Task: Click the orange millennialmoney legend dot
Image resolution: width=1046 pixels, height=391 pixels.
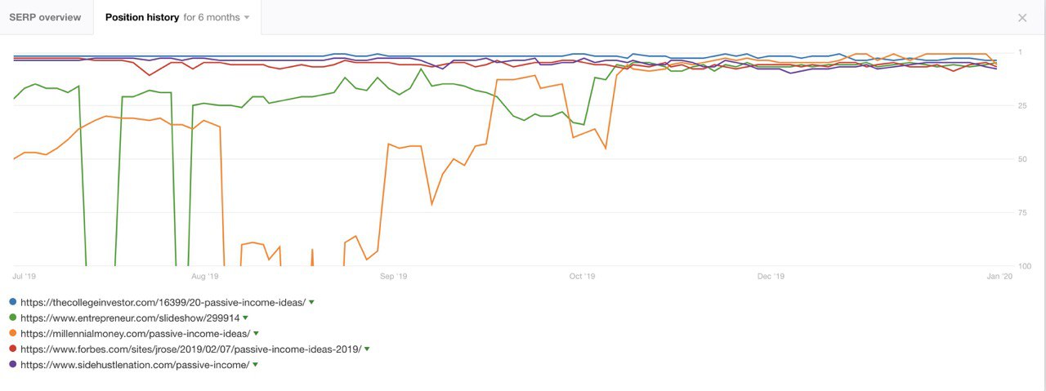Action: point(12,333)
